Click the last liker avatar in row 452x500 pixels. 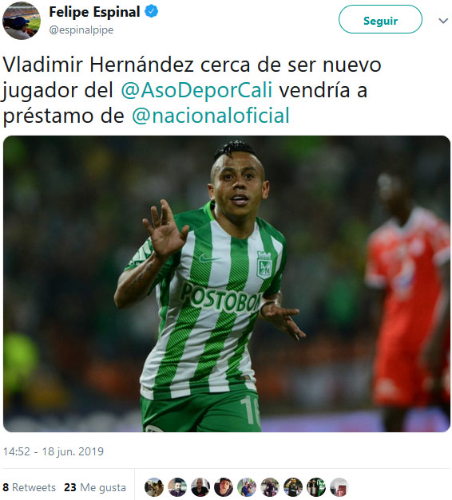pyautogui.click(x=339, y=487)
